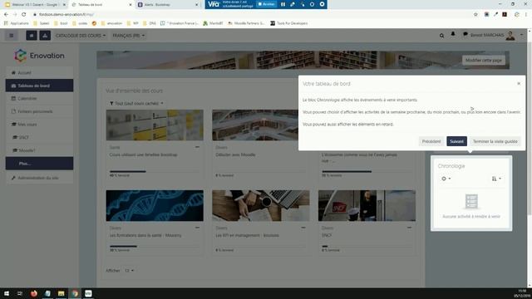Expand the CATALOGUE DES COURS dropdown
This screenshot has width=532, height=299.
pos(81,35)
